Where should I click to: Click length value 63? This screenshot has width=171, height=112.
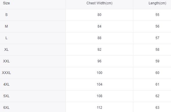coord(157,108)
